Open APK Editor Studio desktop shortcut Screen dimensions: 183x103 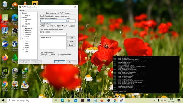(5, 20)
